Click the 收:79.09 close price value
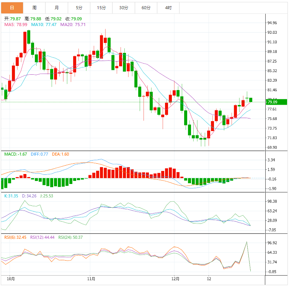This screenshot has width=289, height=289. [x=73, y=19]
